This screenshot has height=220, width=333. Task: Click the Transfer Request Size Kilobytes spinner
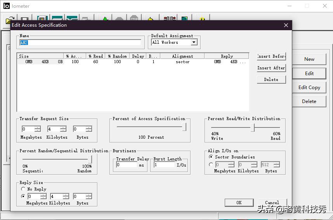[x=63, y=129]
